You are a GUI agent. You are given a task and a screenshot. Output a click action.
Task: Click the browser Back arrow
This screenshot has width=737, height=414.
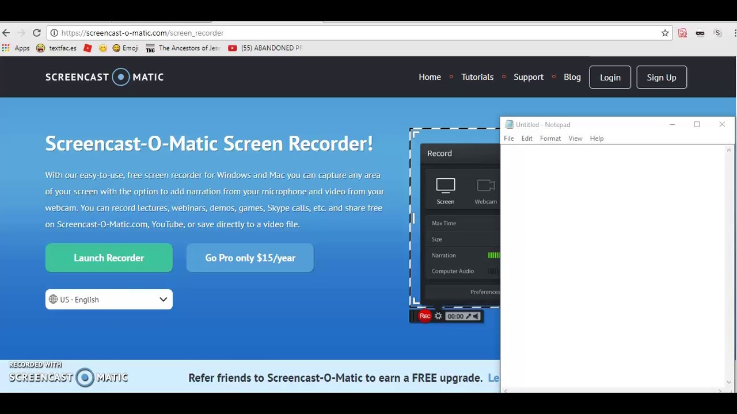pyautogui.click(x=6, y=33)
